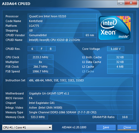Click the Integr. Video label
Viewport: 139px width, 133px height.
(x=14, y=108)
